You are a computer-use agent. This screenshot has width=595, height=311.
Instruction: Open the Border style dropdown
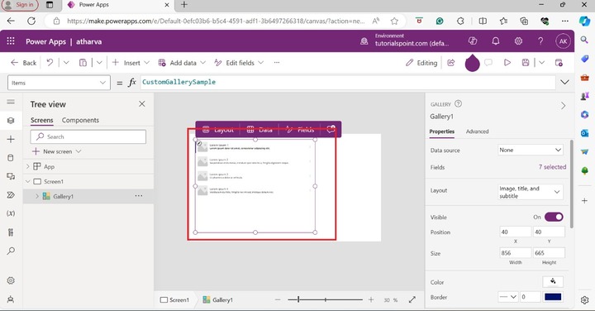[507, 297]
